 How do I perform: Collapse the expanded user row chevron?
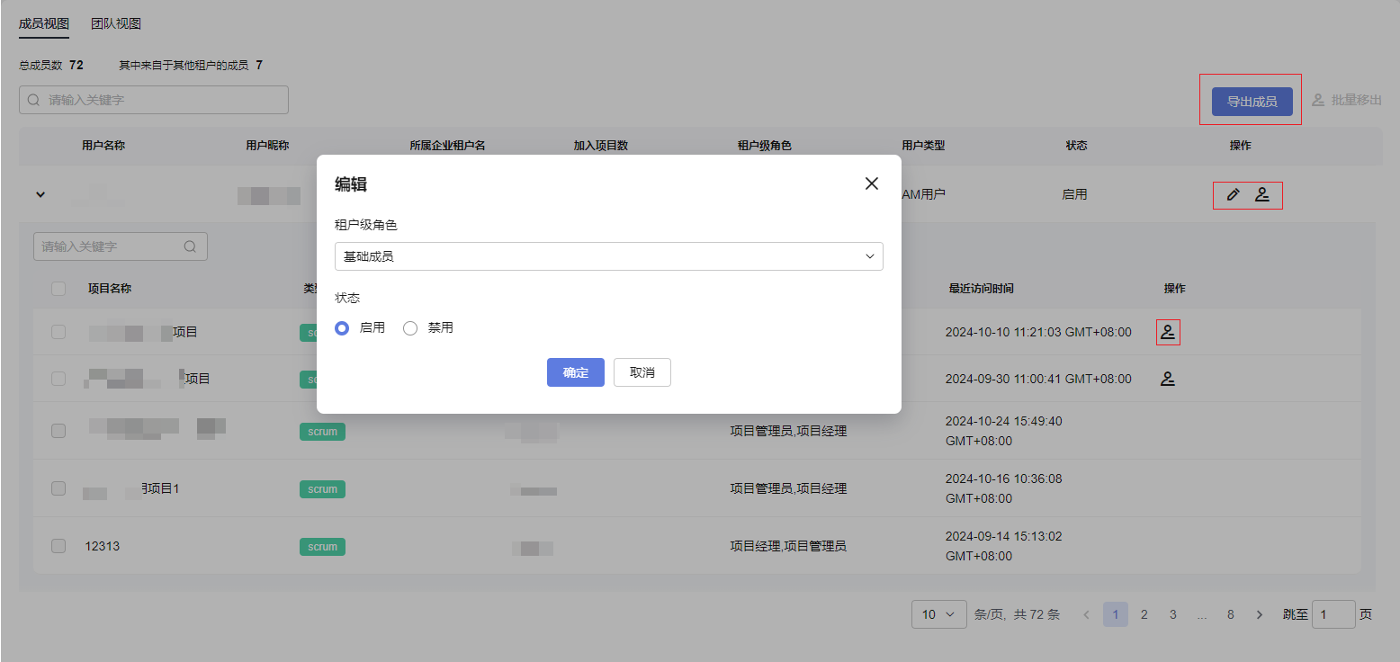pyautogui.click(x=40, y=194)
